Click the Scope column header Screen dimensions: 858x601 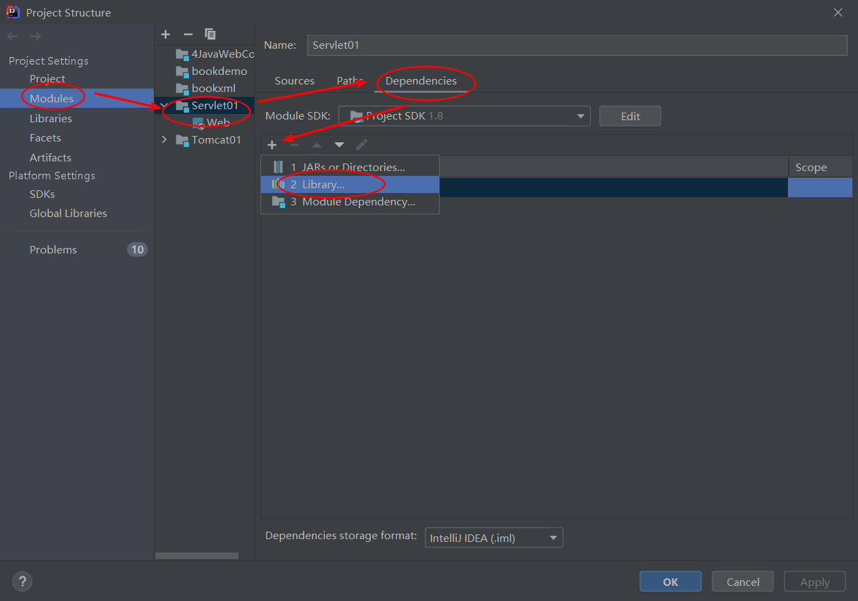click(820, 167)
